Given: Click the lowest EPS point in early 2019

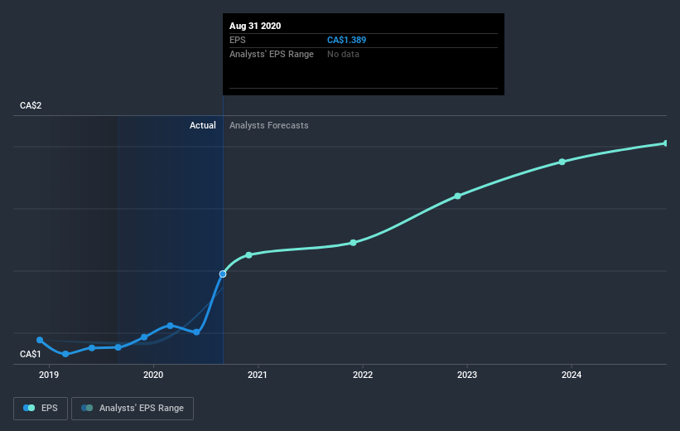Looking at the screenshot, I should point(65,354).
